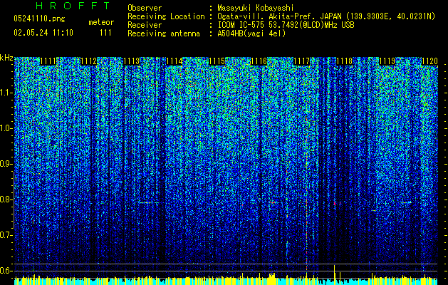Click the 1114 time marker
Image resolution: width=448 pixels, height=285 pixels.
[174, 61]
